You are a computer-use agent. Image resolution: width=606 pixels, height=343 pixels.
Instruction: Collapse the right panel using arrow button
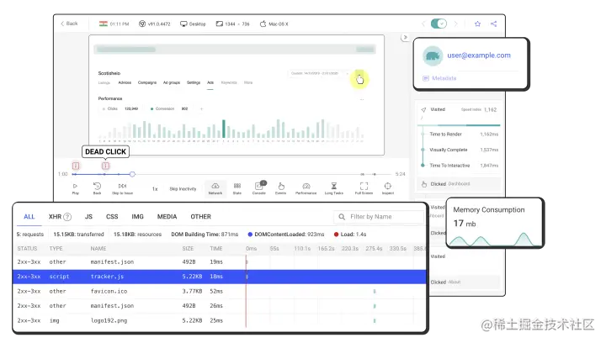pos(405,38)
